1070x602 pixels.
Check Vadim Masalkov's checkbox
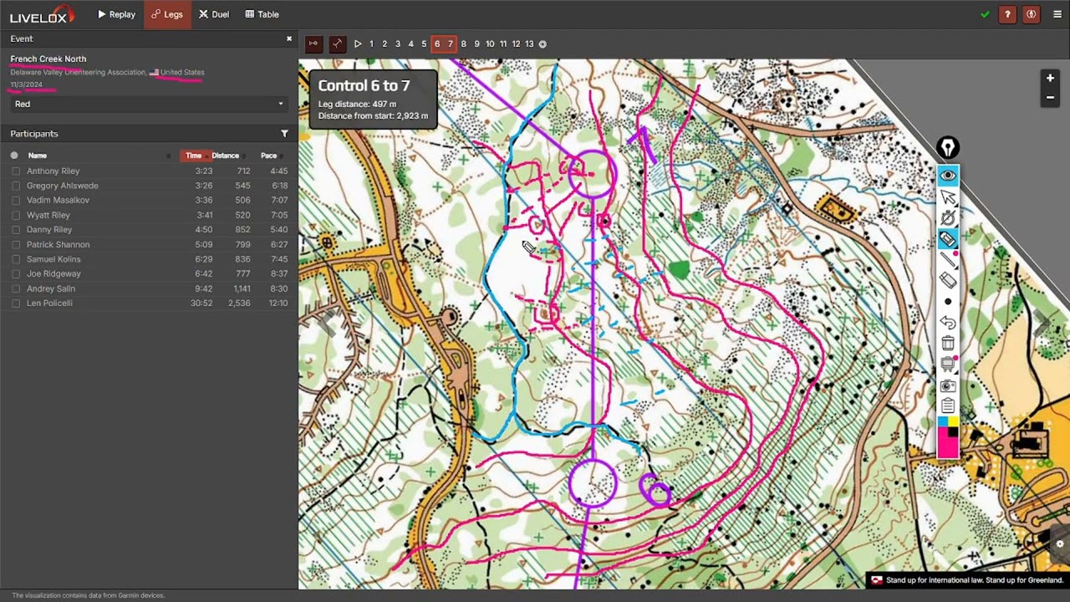(15, 201)
